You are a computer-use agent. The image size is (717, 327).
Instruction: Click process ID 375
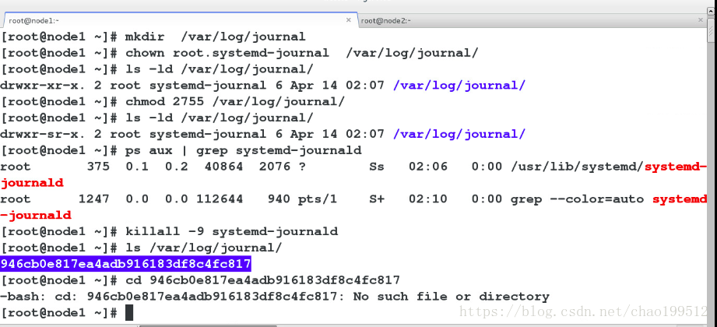pos(98,167)
